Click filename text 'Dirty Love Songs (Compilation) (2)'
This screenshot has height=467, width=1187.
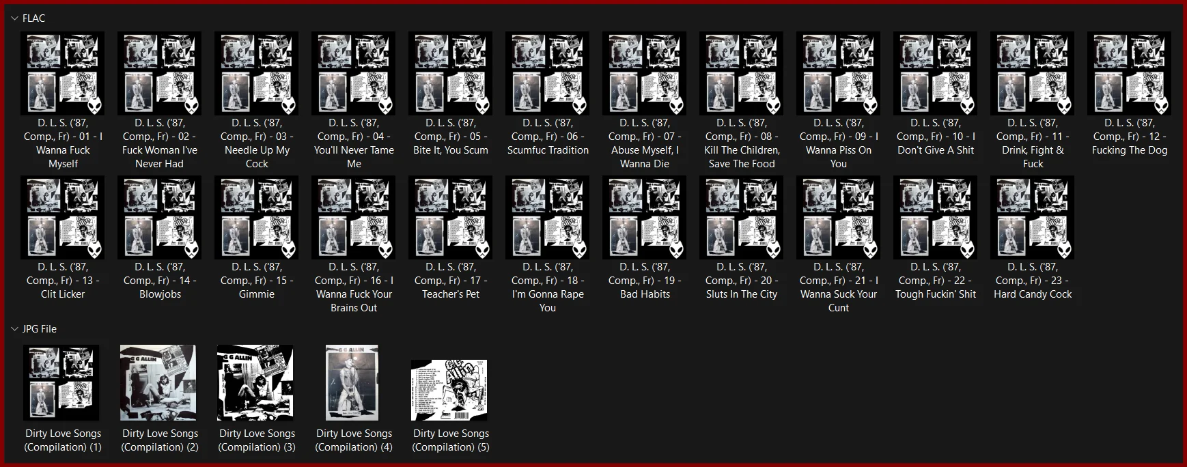160,440
